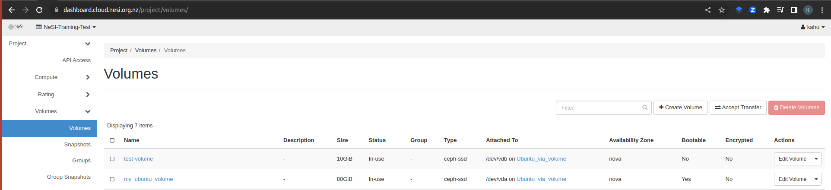Open the browser extensions puzzle icon

[x=767, y=10]
